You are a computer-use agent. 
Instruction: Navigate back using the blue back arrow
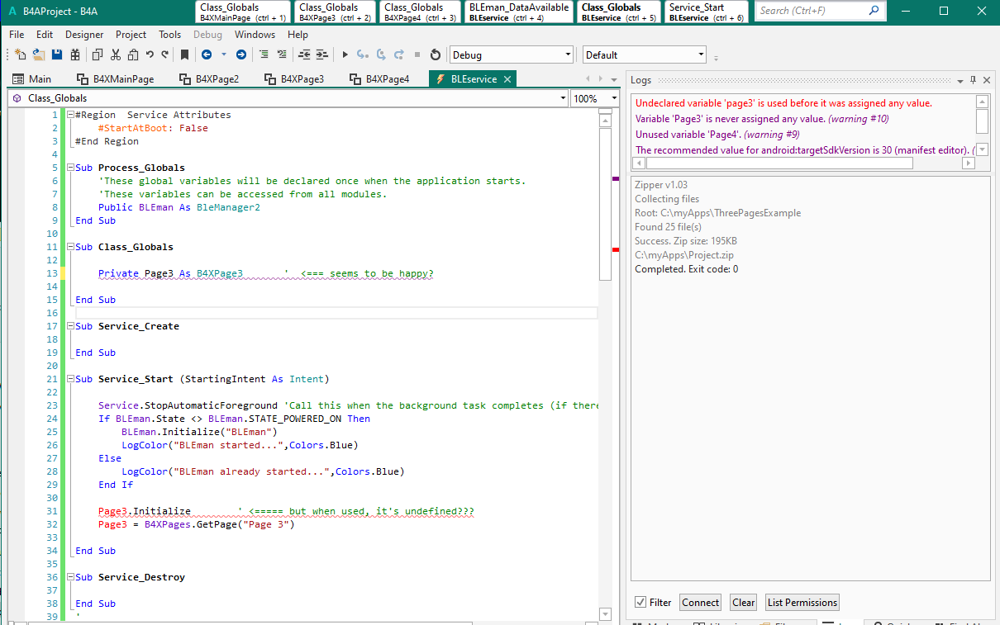point(207,54)
